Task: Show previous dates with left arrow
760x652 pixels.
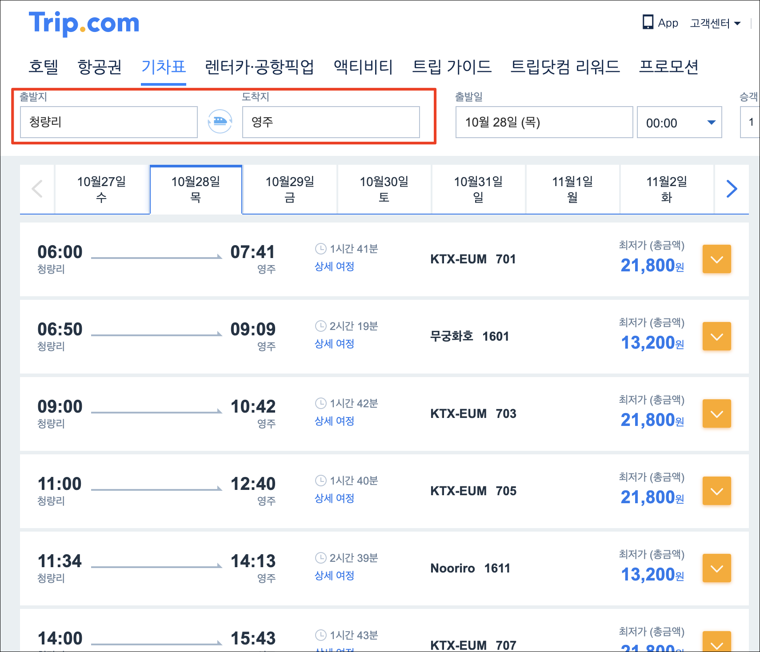Action: (x=37, y=189)
